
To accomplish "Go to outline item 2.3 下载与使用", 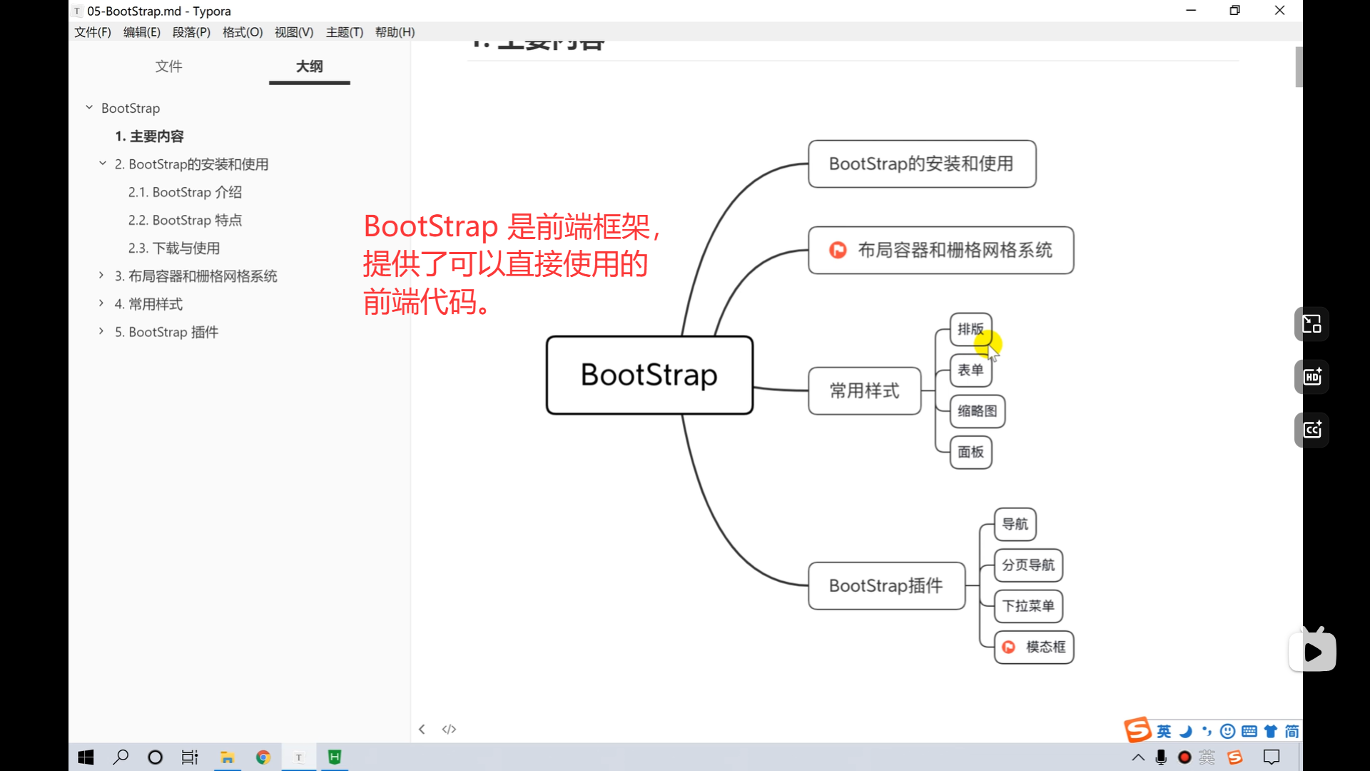I will [173, 248].
